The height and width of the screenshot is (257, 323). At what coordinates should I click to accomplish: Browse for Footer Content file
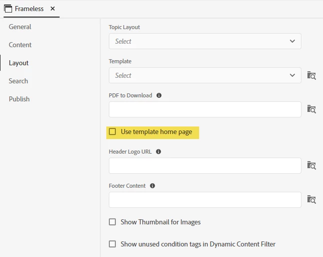click(311, 199)
